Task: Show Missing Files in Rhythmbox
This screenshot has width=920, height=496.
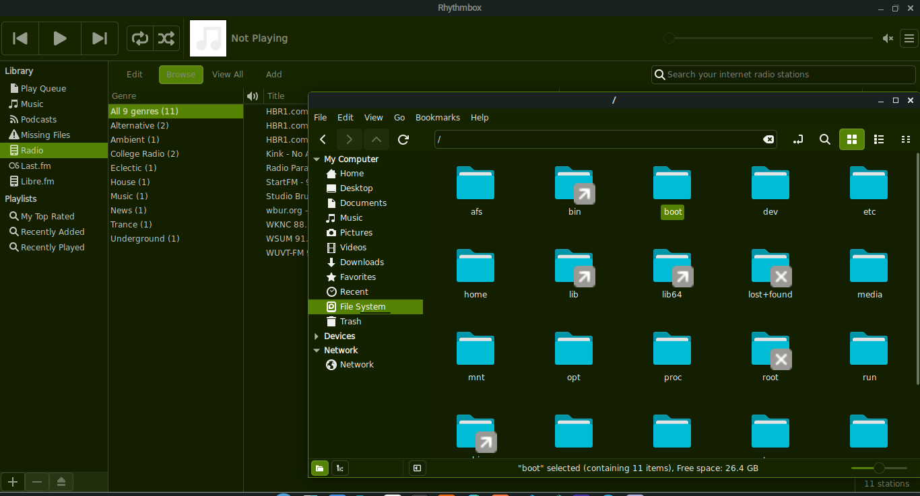Action: 45,135
